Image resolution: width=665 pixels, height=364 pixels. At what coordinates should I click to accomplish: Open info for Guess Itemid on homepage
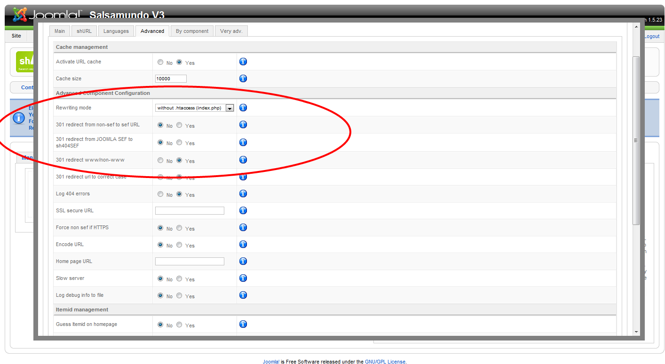coord(243,324)
